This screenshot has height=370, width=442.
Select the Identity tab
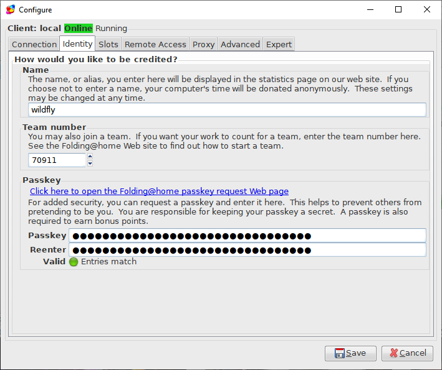point(77,44)
